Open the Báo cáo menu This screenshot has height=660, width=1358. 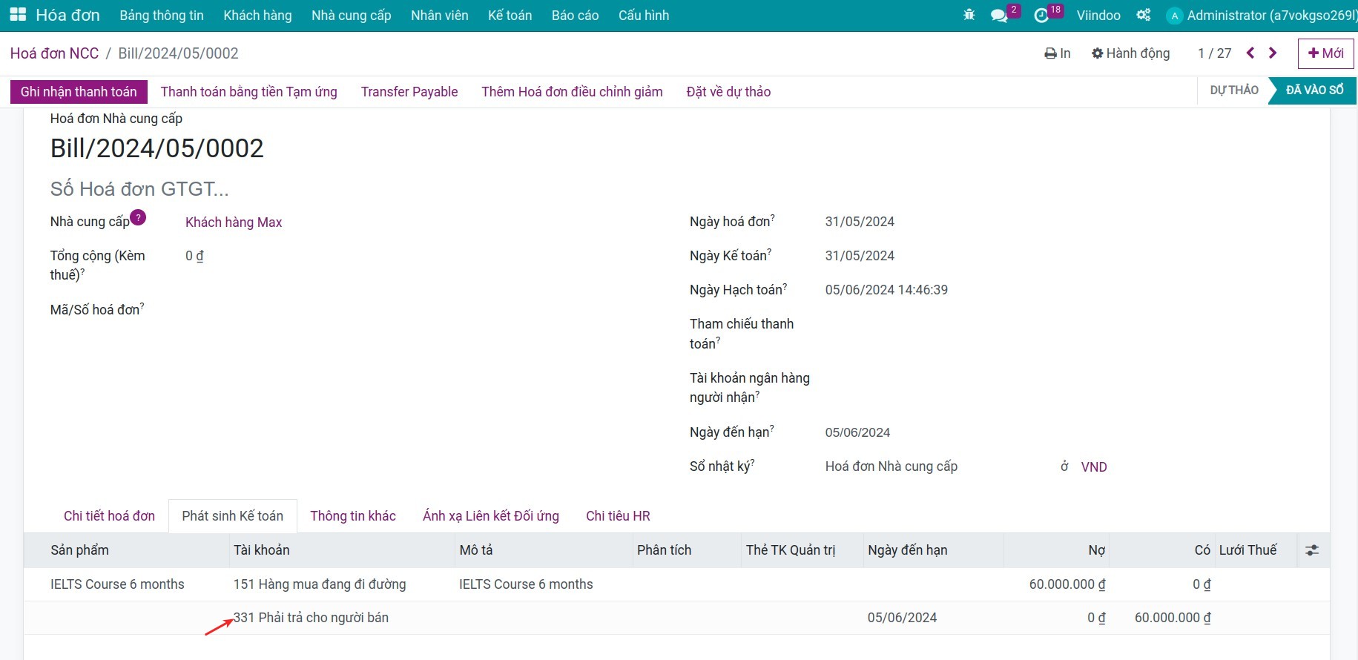click(575, 16)
